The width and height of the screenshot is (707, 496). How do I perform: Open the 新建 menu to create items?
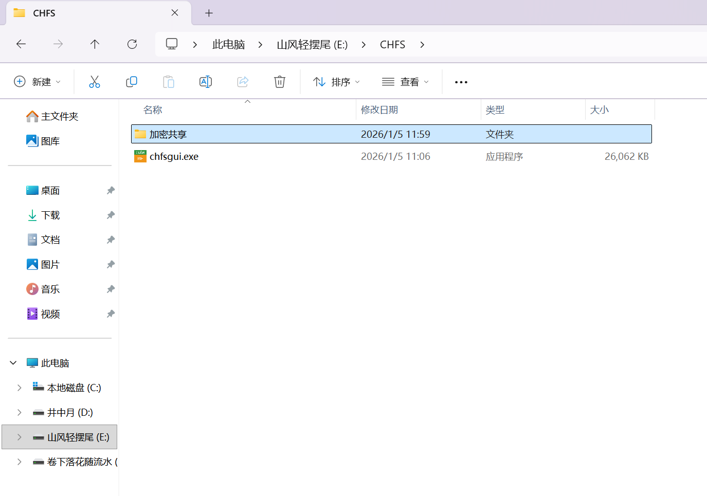[x=37, y=81]
